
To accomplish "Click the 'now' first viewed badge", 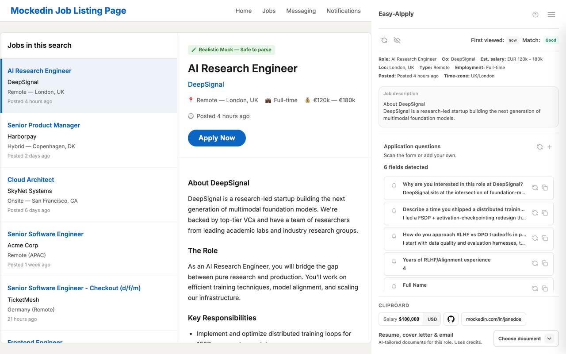I will 512,40.
